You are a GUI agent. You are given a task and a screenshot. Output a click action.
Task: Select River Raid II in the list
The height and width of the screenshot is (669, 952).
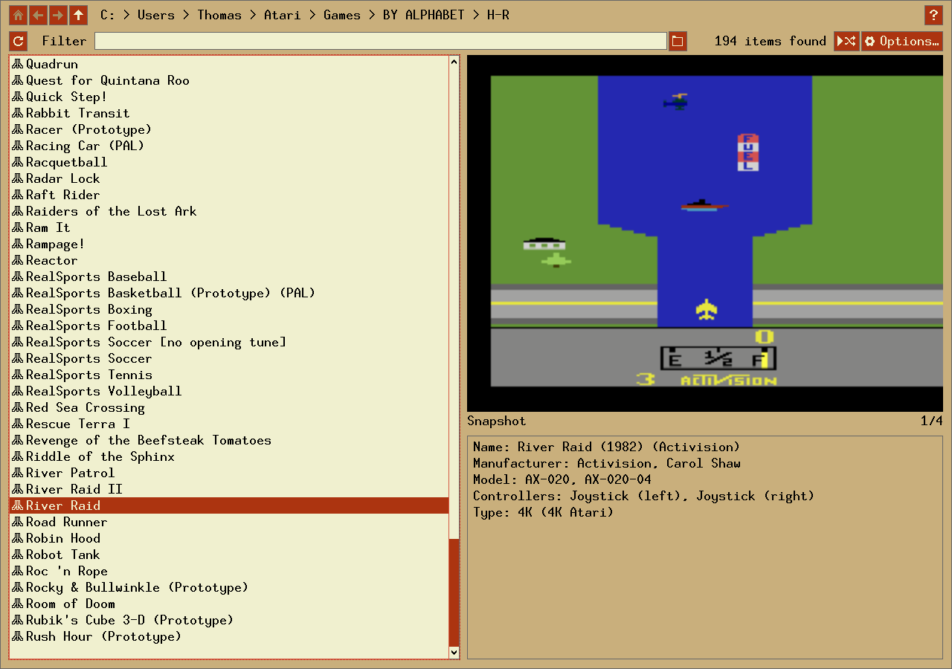coord(229,489)
